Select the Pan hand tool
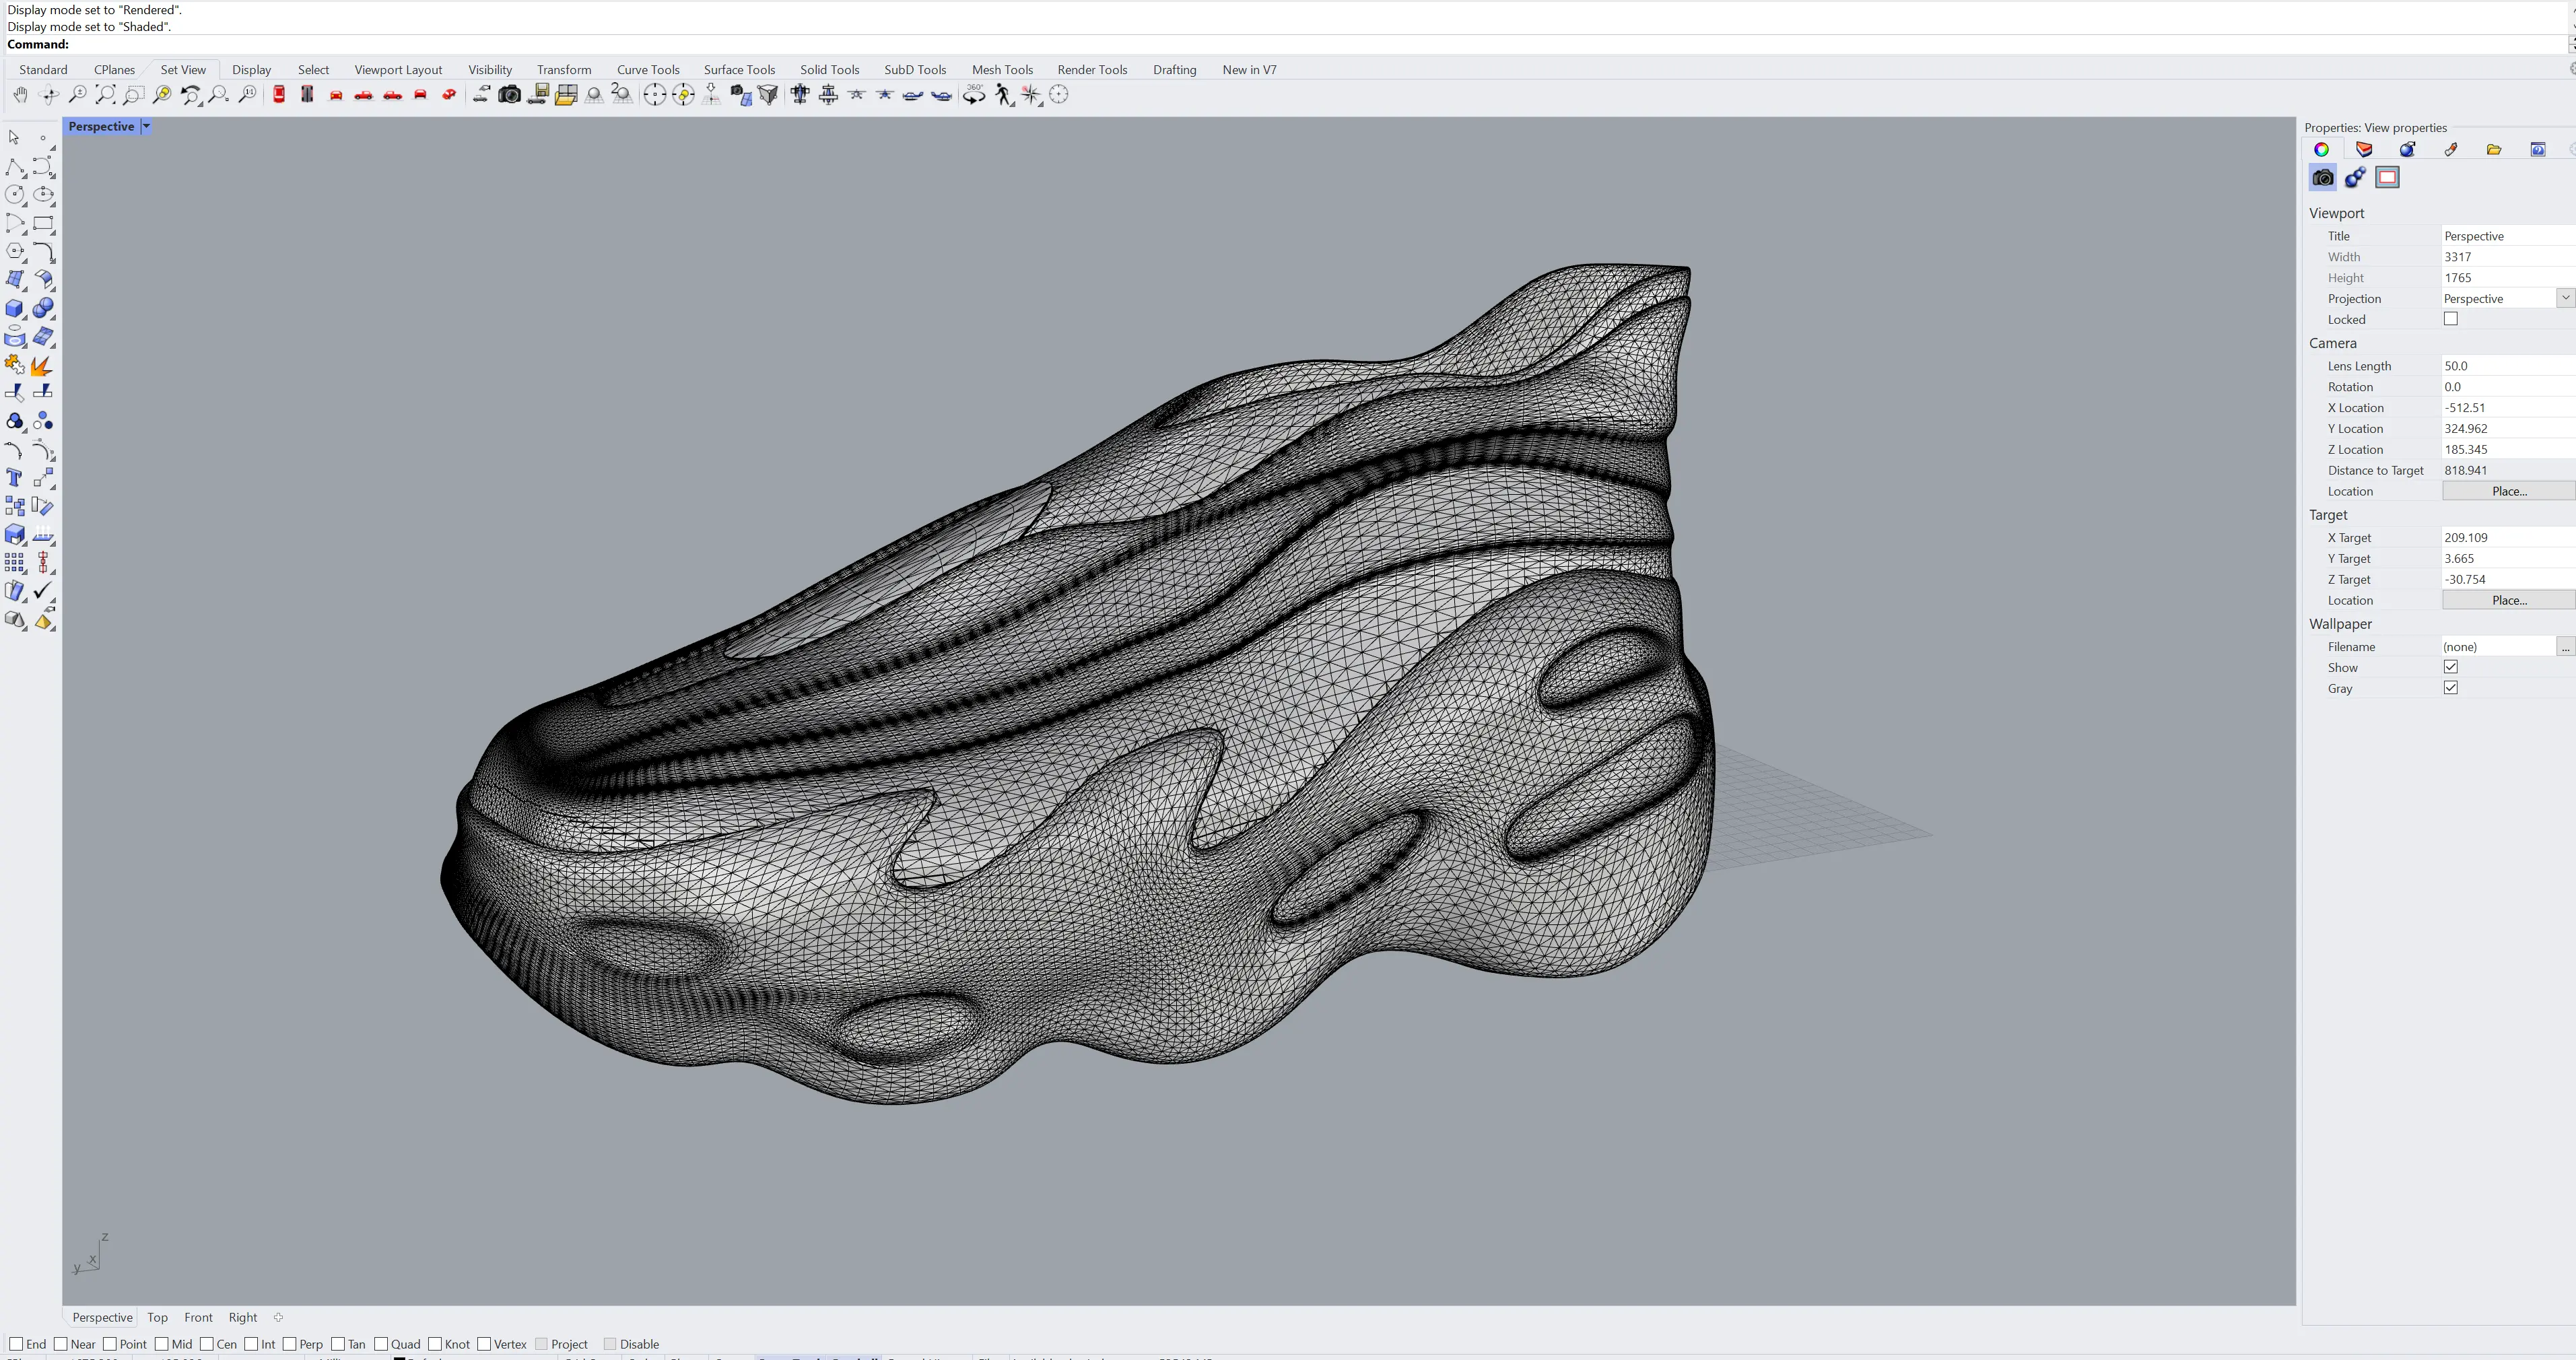Viewport: 2576px width, 1360px height. (x=20, y=95)
